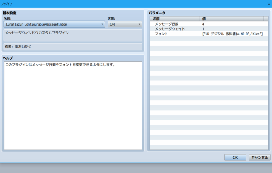Click the 値 column header

coord(232,19)
